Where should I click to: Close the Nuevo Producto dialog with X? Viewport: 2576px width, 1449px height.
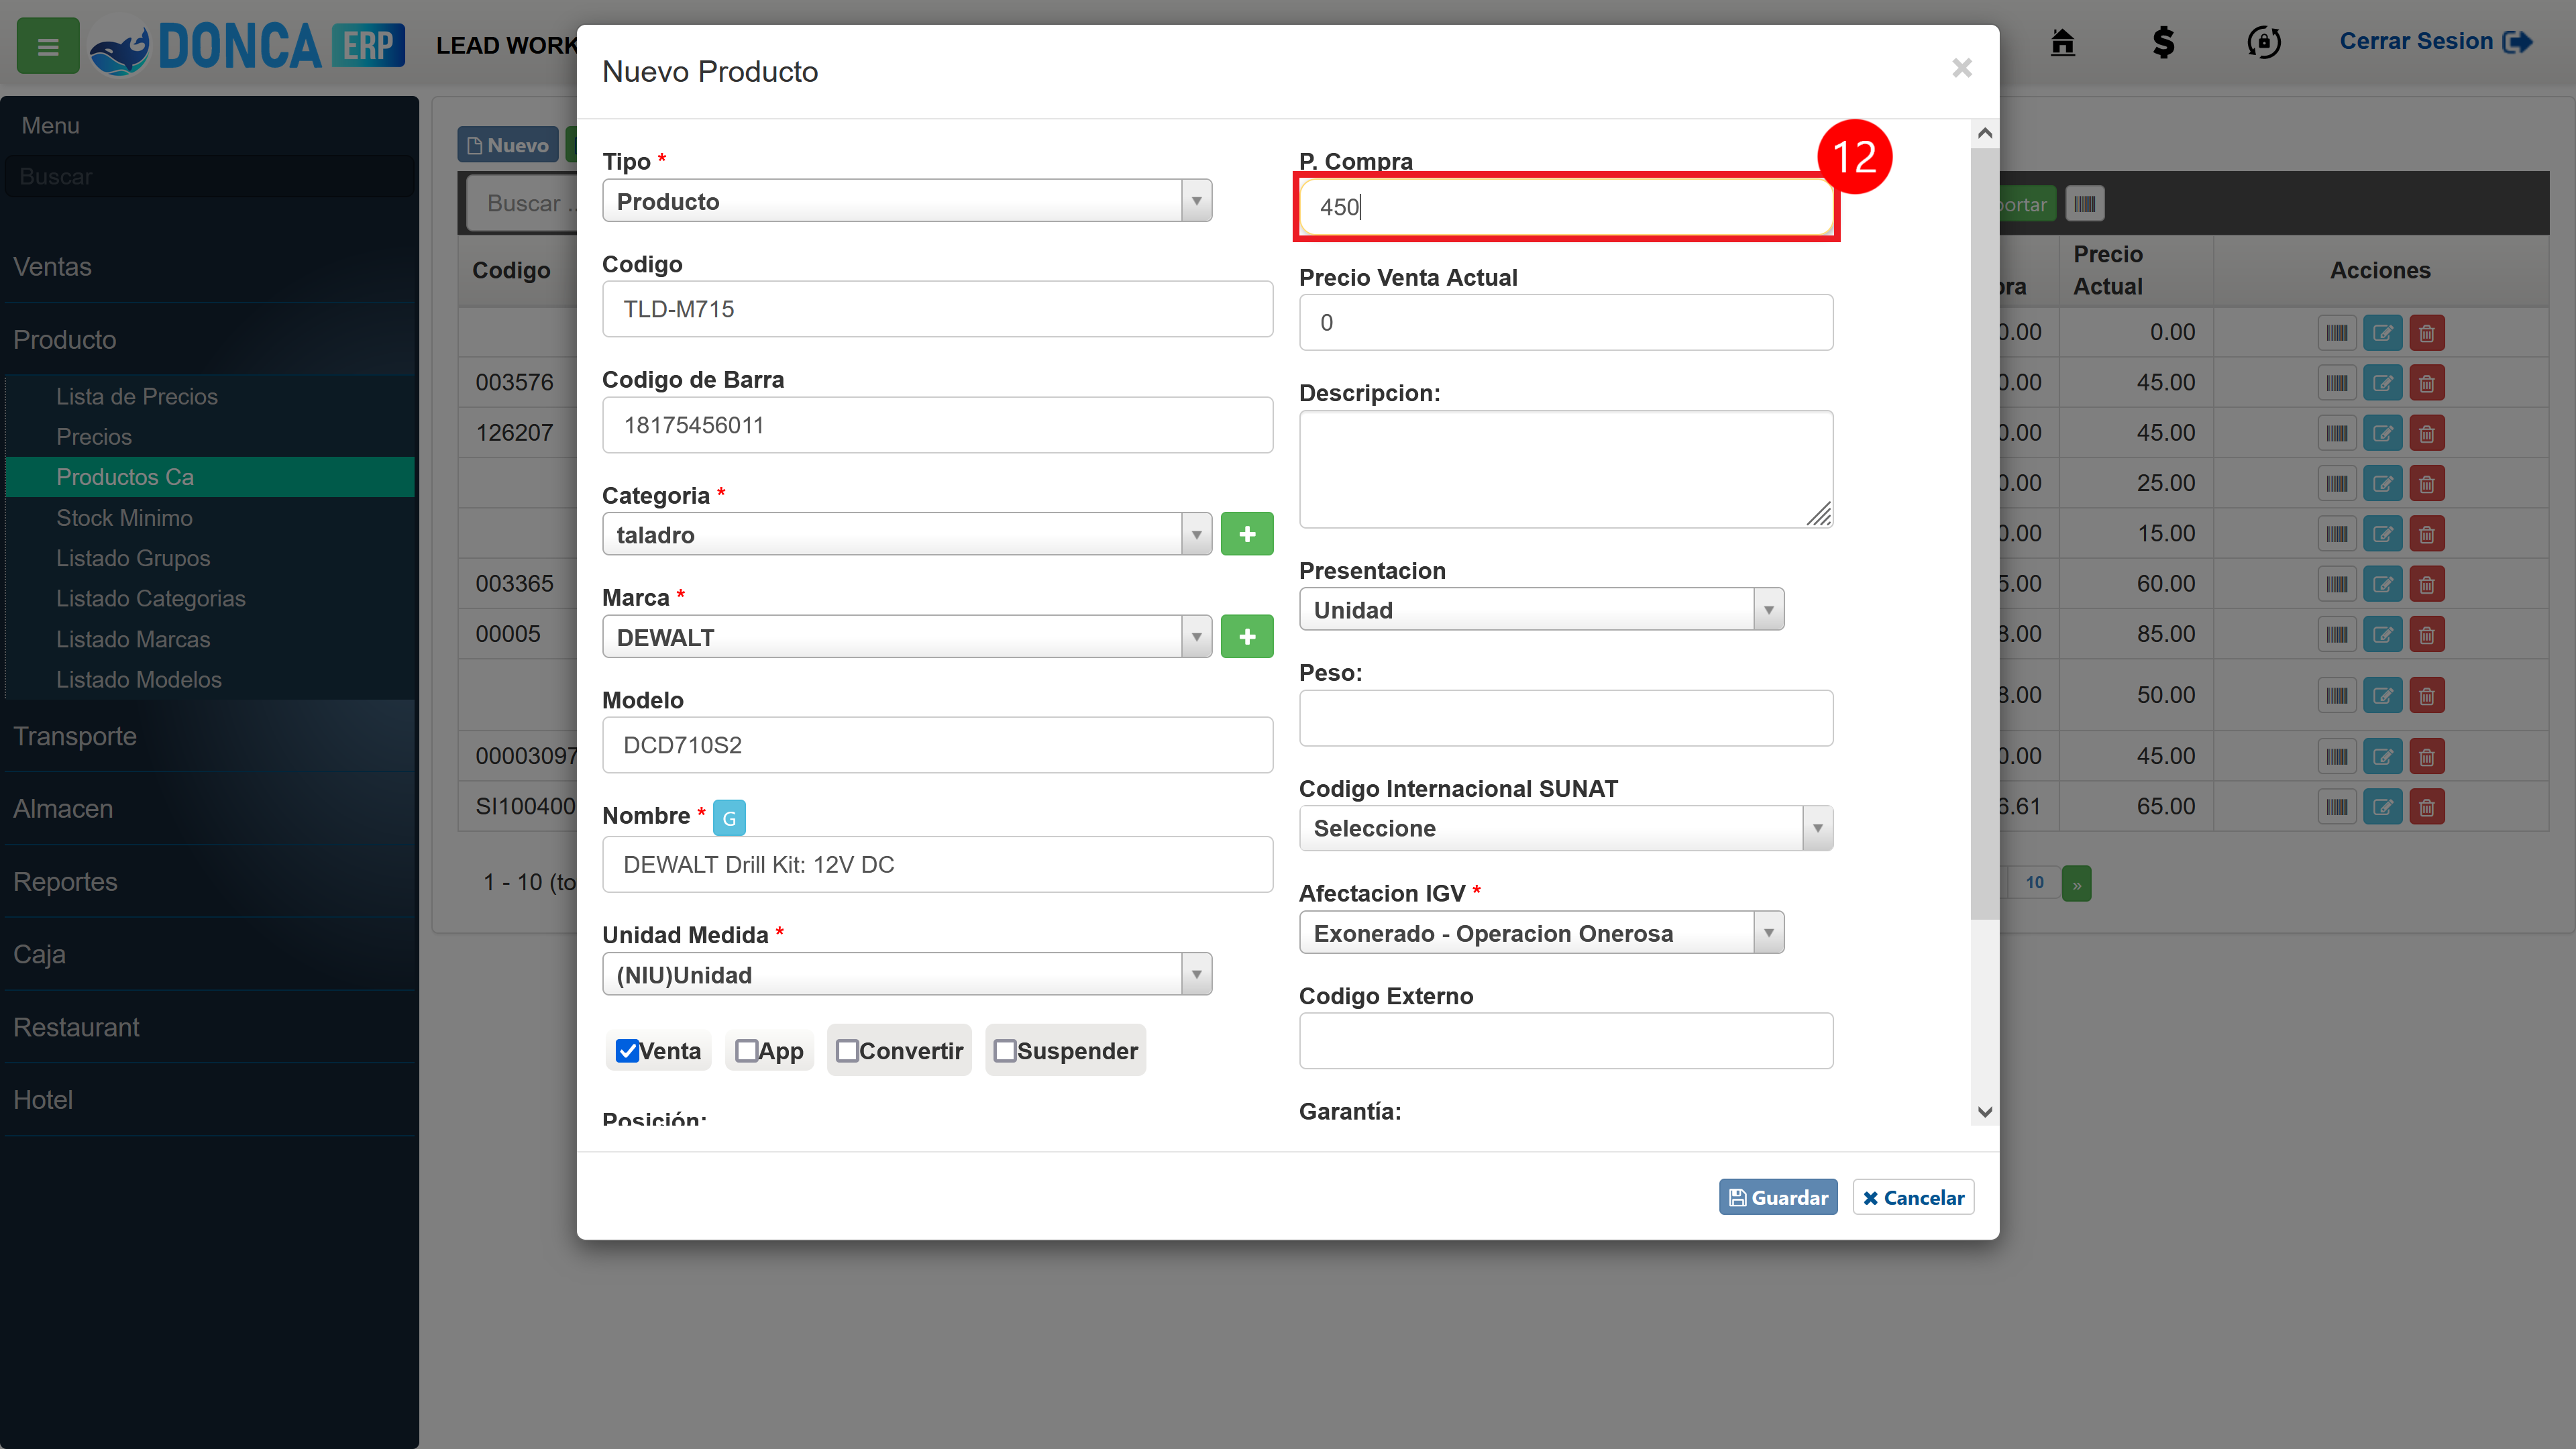coord(1962,68)
